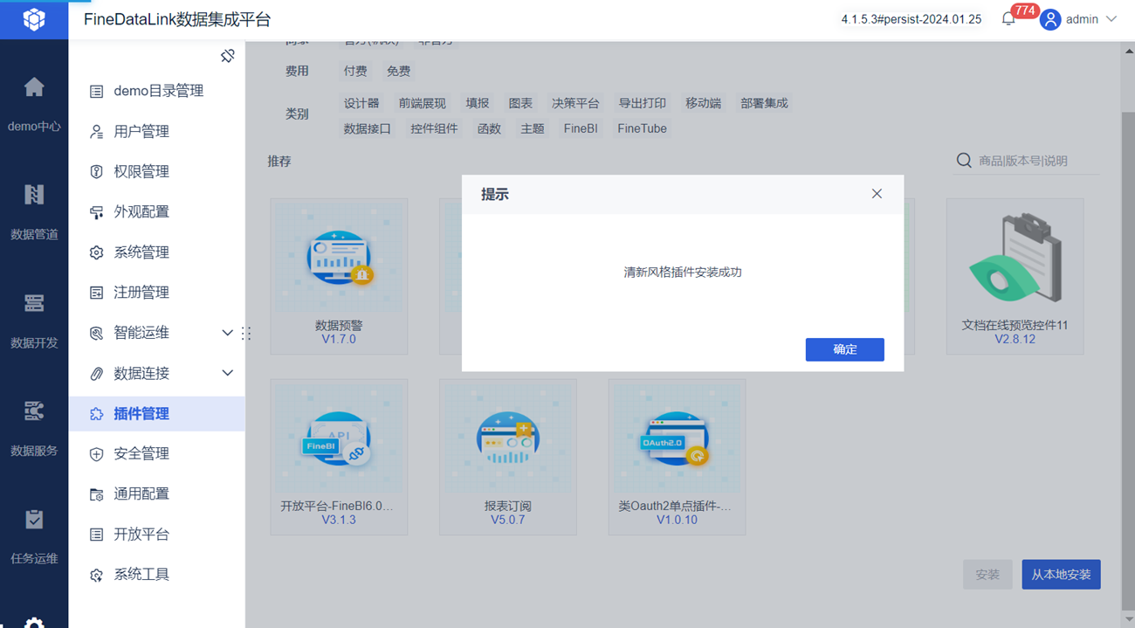Click the 插件管理 puzzle icon

[x=97, y=414]
